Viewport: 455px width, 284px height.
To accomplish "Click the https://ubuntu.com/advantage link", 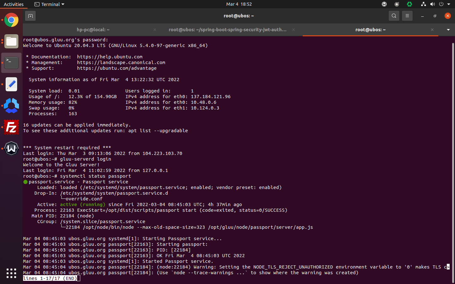I will coord(117,68).
